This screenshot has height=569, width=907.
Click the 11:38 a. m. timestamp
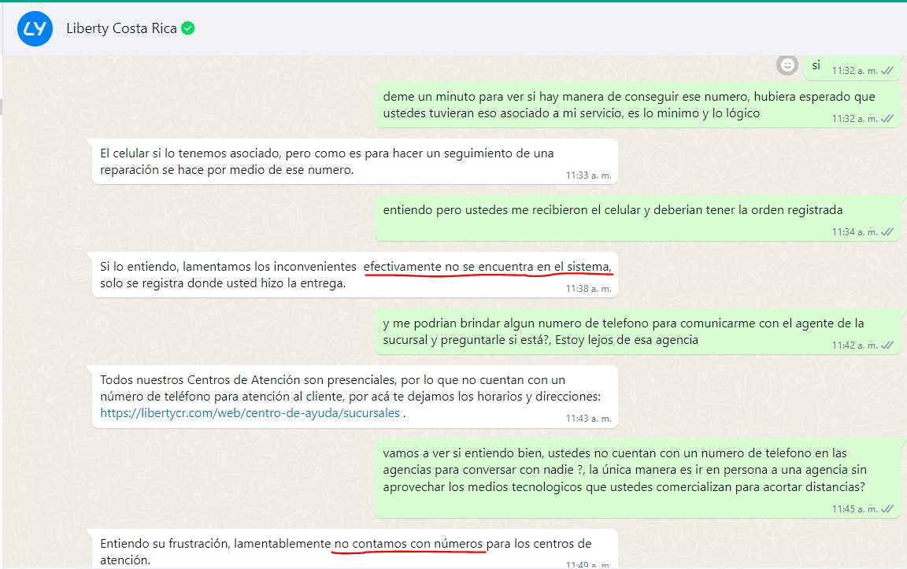[588, 289]
